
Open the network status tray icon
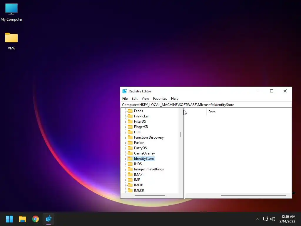pyautogui.click(x=265, y=219)
